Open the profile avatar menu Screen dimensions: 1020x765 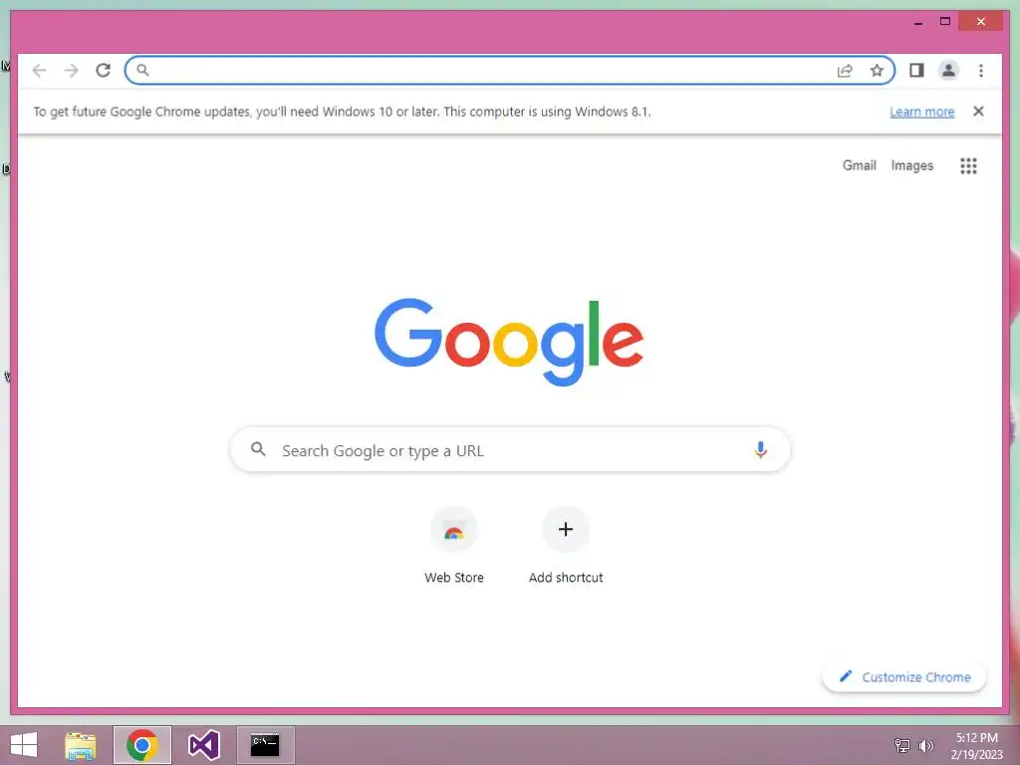coord(948,71)
